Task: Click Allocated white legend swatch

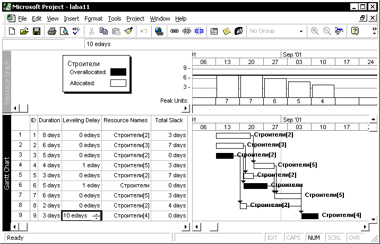Action: pyautogui.click(x=118, y=83)
